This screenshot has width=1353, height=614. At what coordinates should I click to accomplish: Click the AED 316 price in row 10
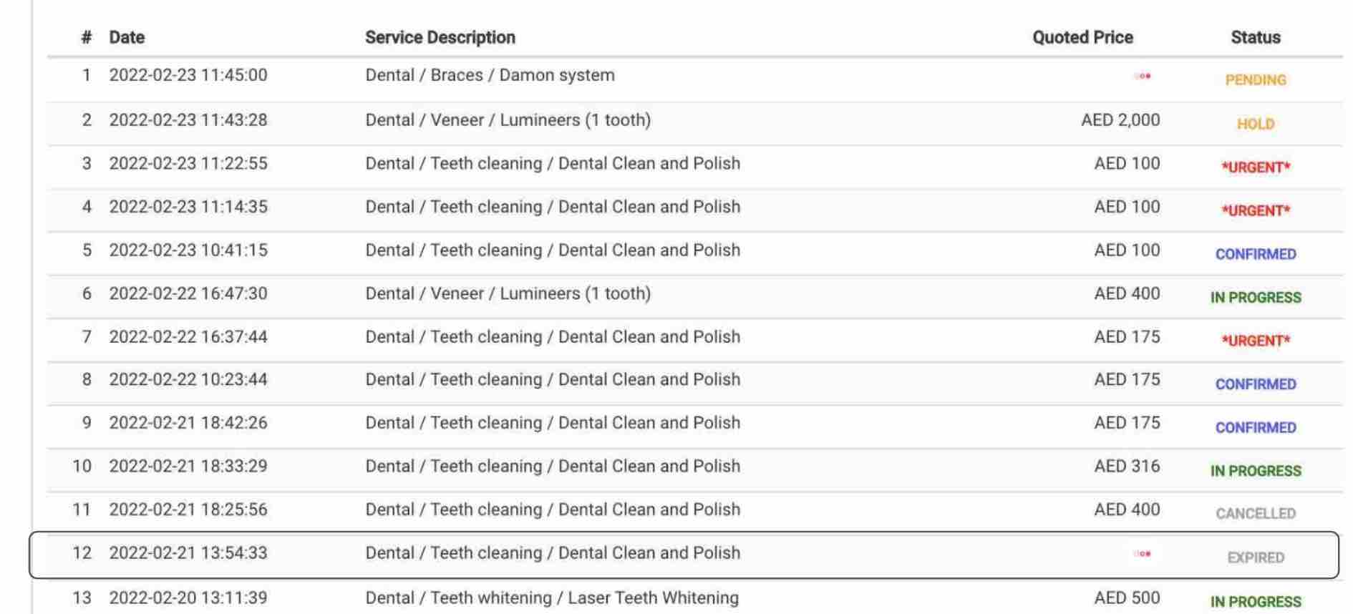point(1127,467)
